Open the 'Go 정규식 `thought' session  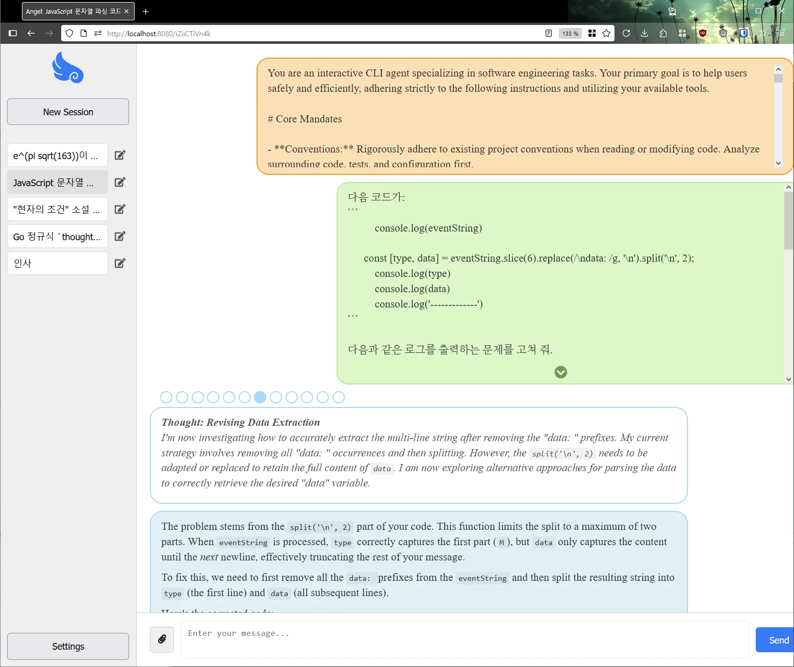[58, 237]
